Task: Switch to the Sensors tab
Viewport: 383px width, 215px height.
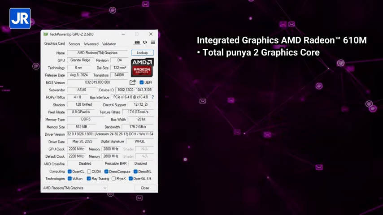Action: tap(74, 44)
